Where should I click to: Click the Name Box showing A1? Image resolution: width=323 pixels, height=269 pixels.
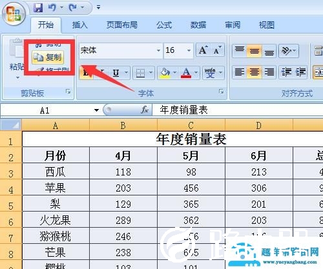(45, 110)
